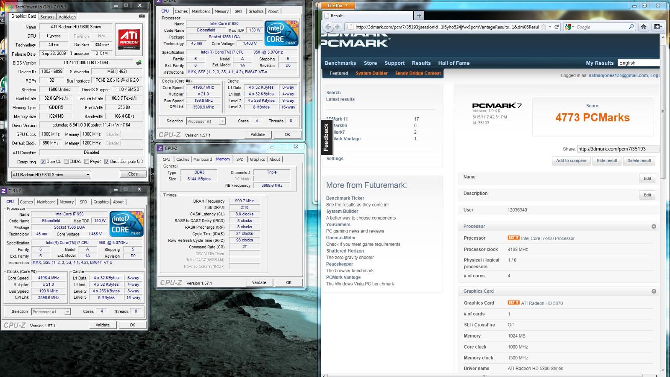Viewport: 670px width, 377px height.
Task: Click OK in the bottom CPU-Z window
Action: [132, 325]
